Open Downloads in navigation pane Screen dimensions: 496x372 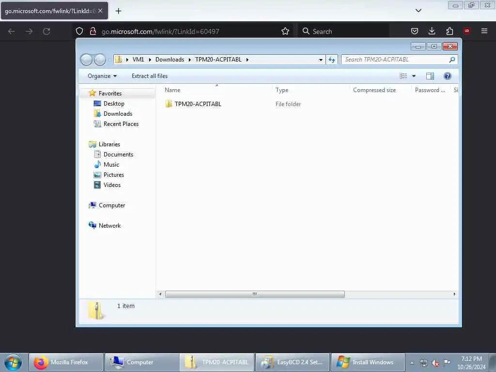point(118,113)
